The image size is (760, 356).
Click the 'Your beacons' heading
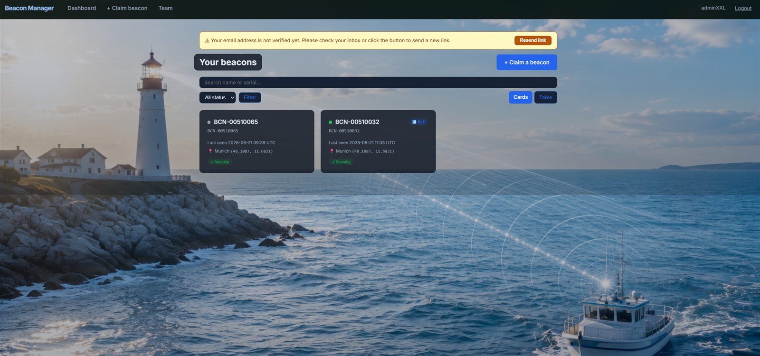tap(228, 62)
